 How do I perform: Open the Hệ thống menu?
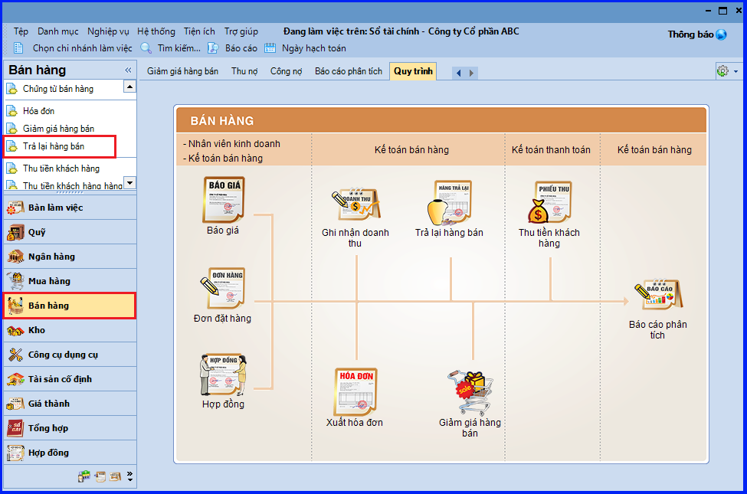point(156,31)
